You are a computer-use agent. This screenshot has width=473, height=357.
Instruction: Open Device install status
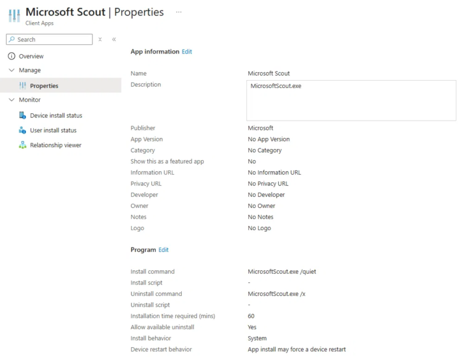(56, 115)
